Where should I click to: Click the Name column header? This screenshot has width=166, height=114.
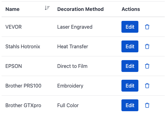(13, 9)
